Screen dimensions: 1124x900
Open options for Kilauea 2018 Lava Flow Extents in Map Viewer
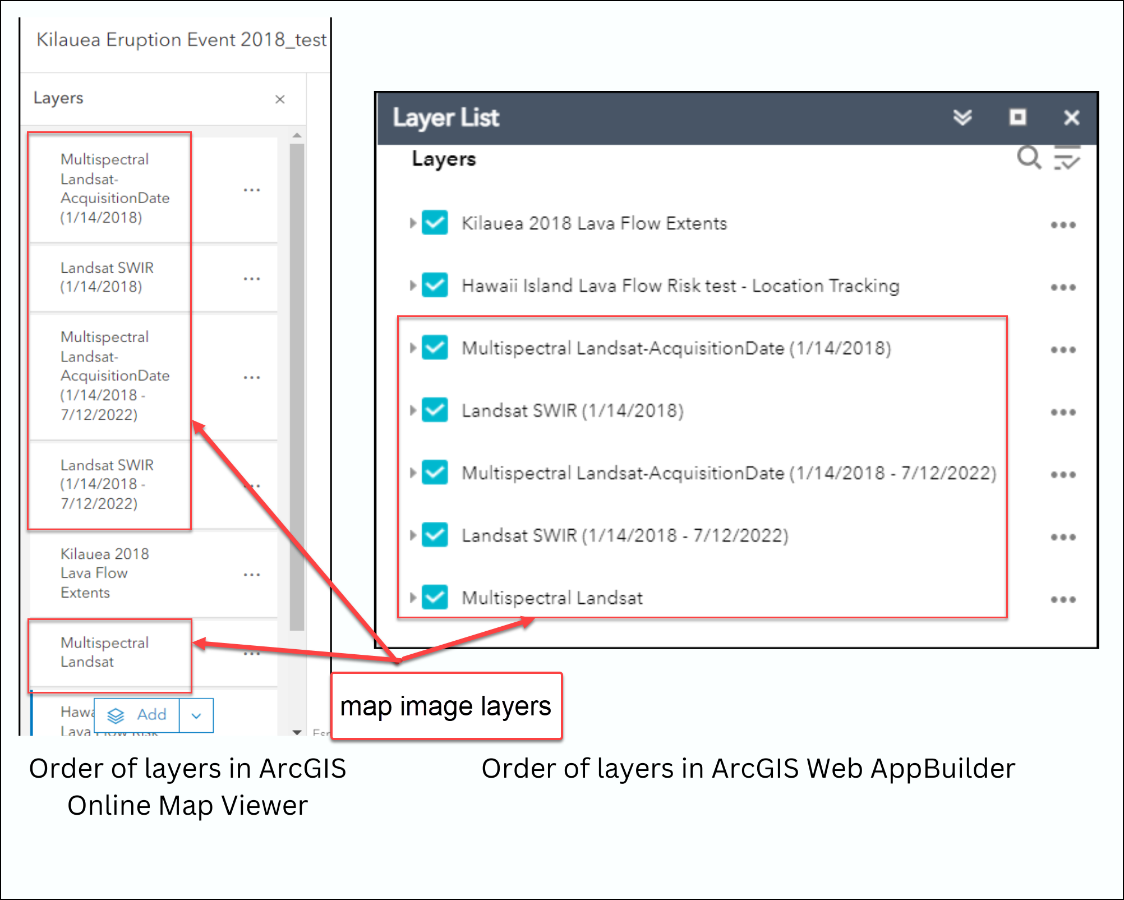pos(252,575)
